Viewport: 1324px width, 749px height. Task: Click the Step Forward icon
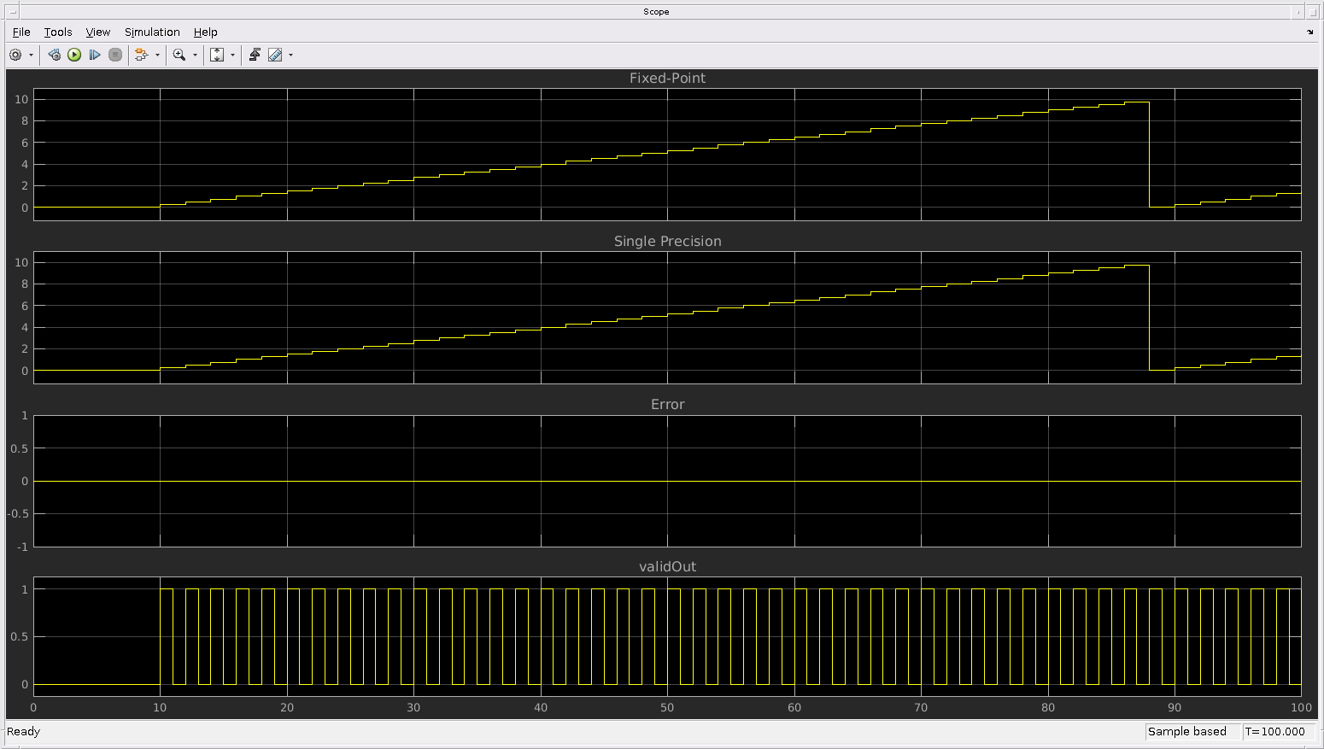coord(95,55)
